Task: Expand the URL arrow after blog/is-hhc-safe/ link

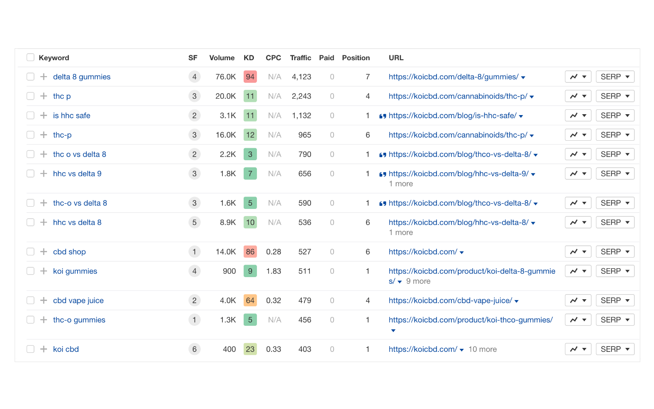Action: click(x=521, y=116)
